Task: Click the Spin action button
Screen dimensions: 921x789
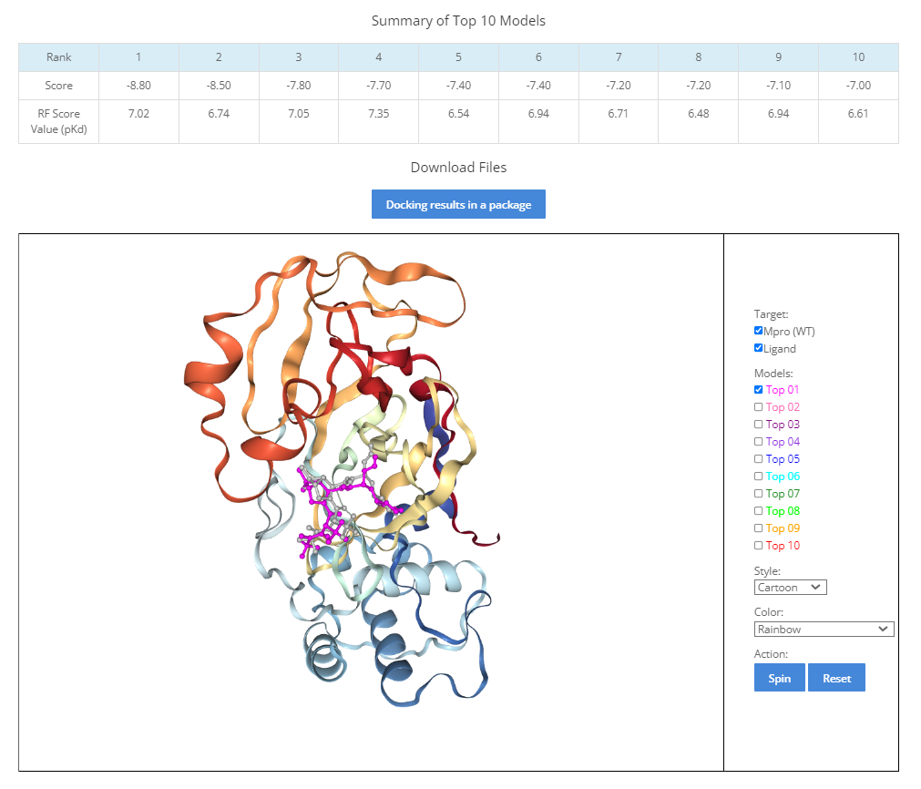Action: coord(779,678)
